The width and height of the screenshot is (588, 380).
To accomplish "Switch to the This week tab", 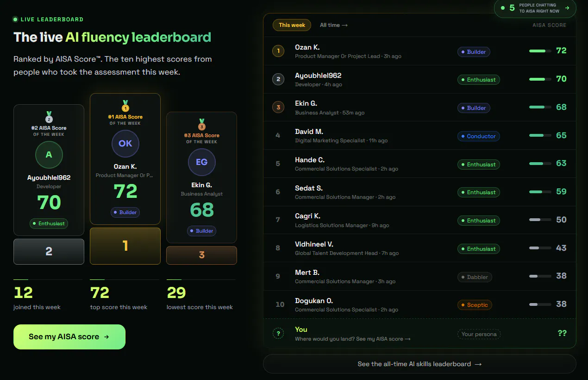I will pyautogui.click(x=292, y=25).
